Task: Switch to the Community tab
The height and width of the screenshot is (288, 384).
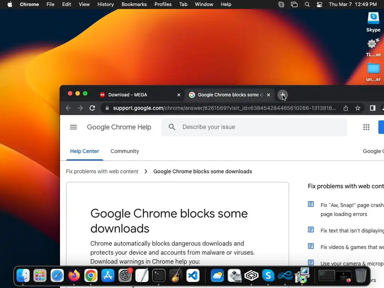Action: 124,151
